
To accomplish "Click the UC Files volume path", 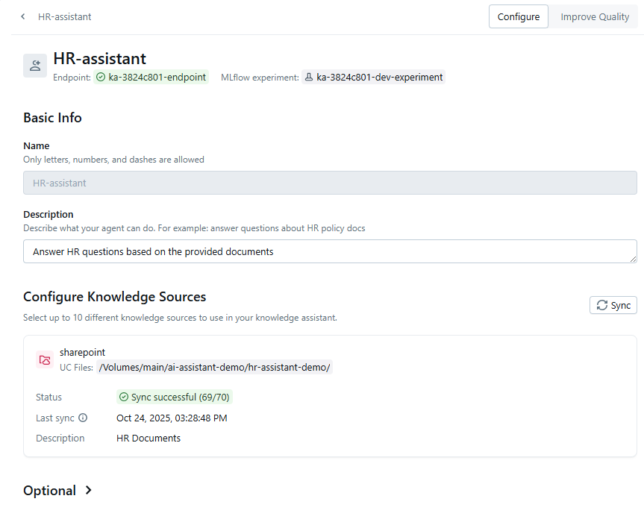I will point(213,368).
